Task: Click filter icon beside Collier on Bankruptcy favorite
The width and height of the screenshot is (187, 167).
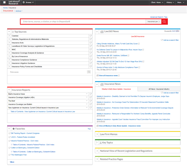Action: [9, 148]
